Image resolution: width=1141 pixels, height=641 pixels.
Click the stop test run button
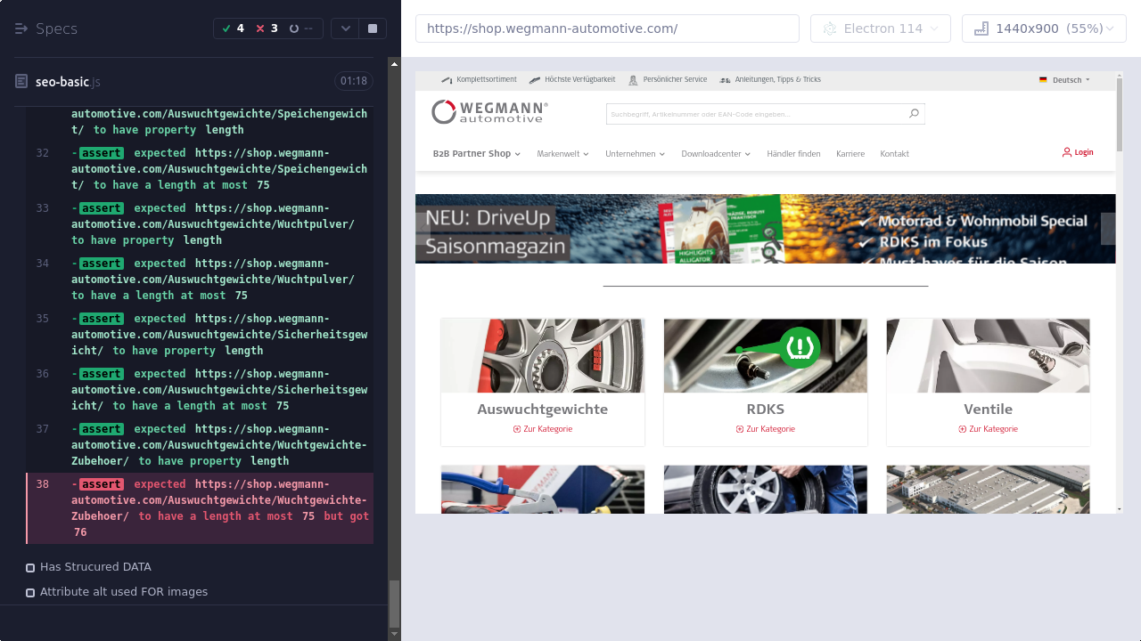tap(373, 28)
